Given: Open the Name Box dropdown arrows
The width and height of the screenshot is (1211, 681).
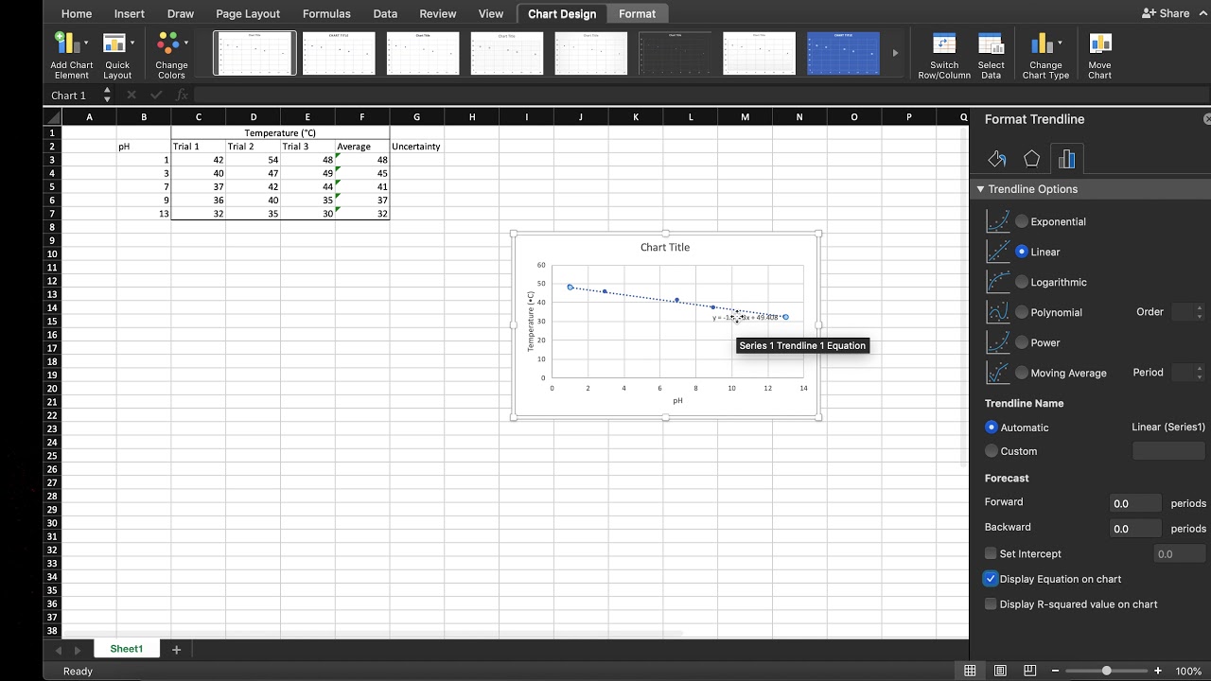Looking at the screenshot, I should [x=107, y=96].
